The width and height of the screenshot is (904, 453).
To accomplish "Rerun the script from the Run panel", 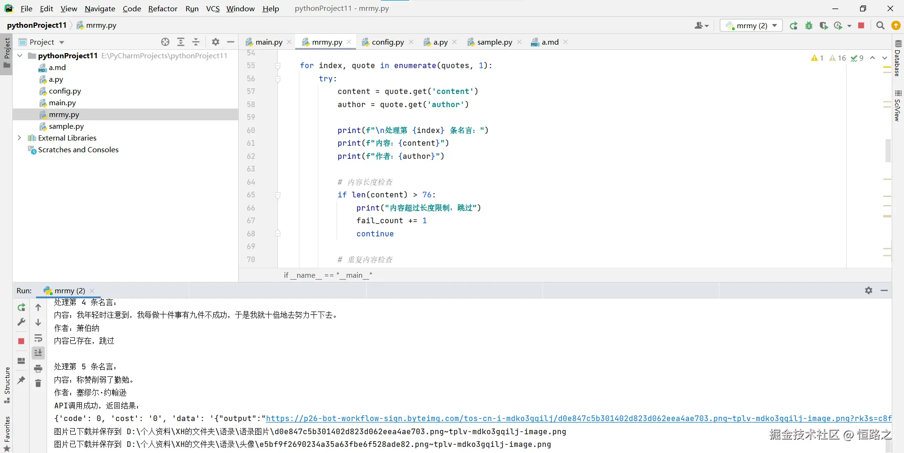I will pos(21,307).
